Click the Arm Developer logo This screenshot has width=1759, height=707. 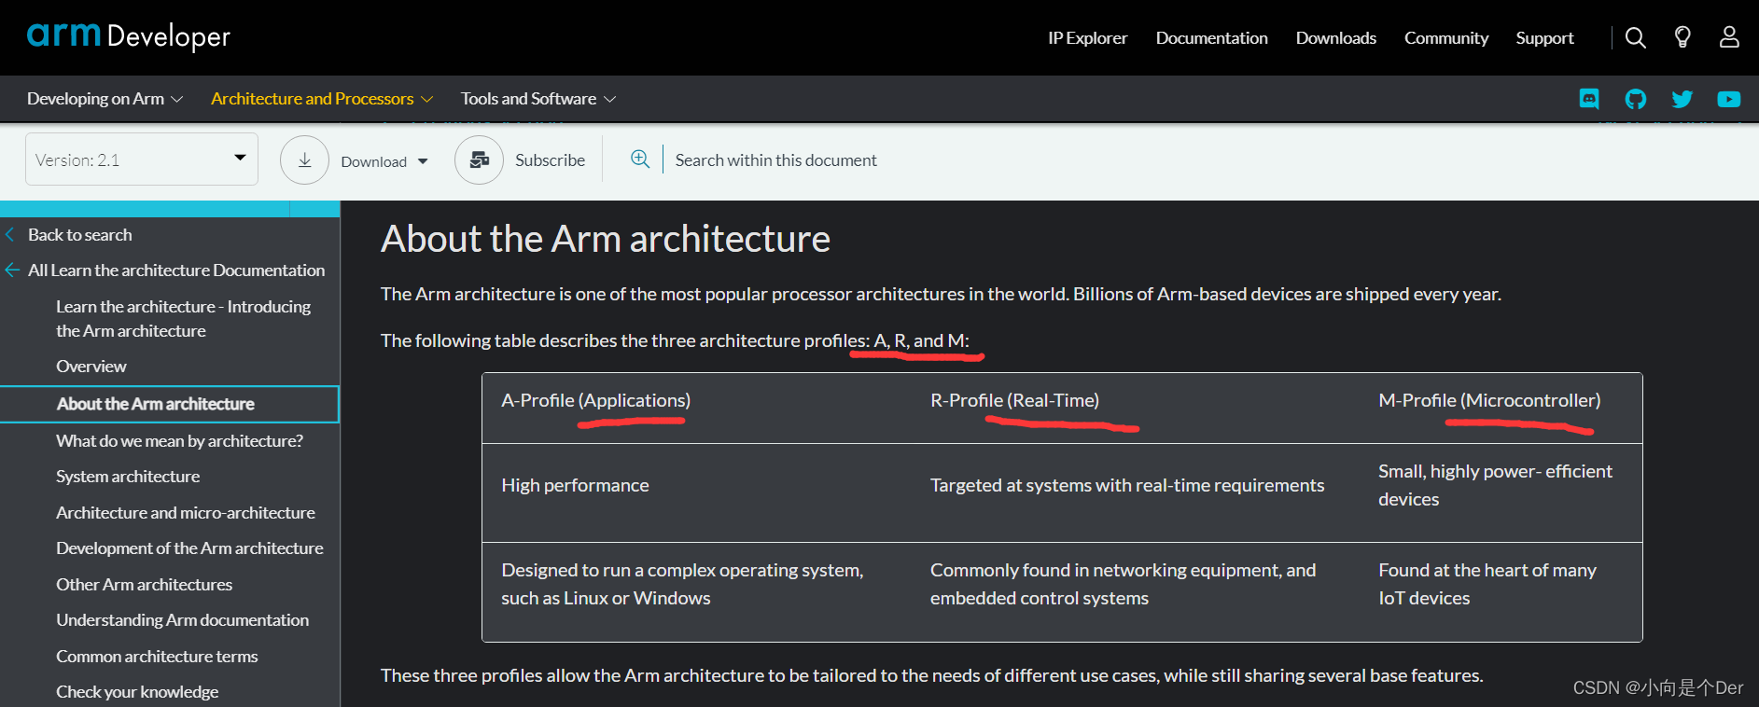click(x=128, y=35)
